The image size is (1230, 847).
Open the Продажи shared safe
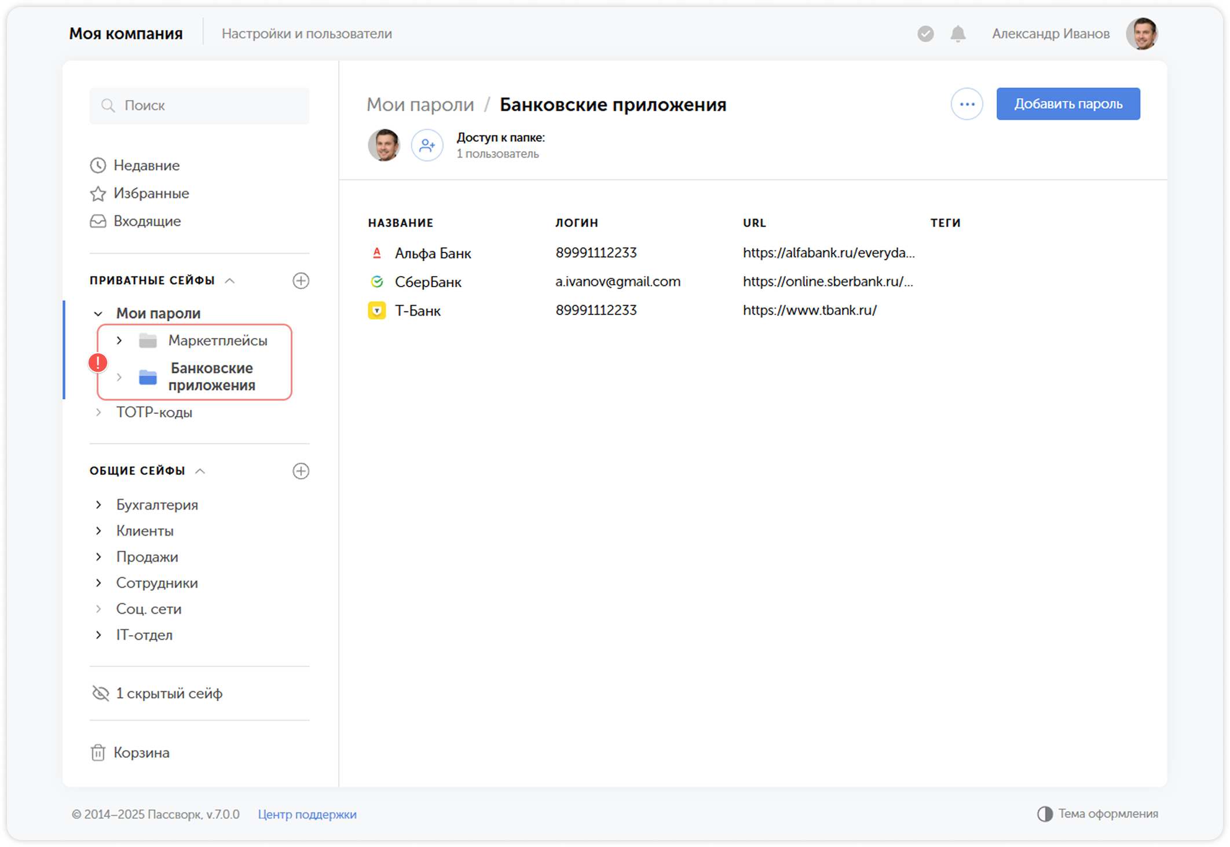[147, 557]
